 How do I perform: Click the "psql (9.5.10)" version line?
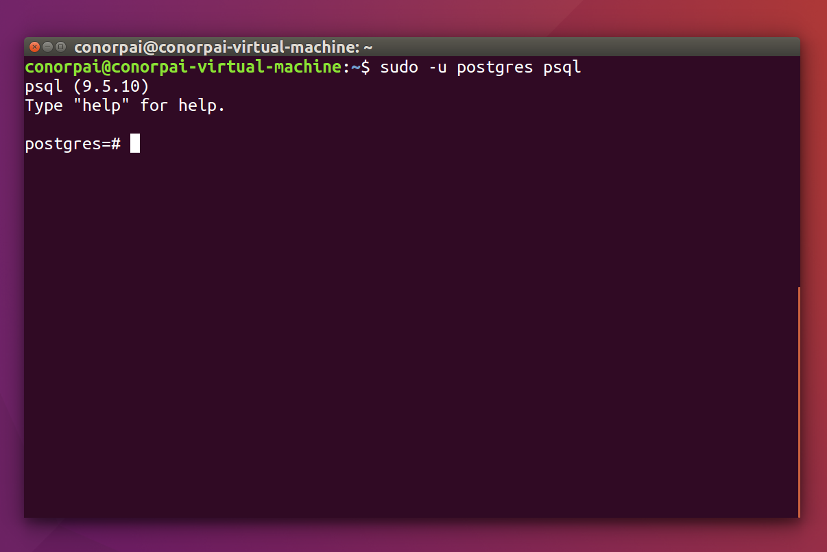[x=87, y=86]
